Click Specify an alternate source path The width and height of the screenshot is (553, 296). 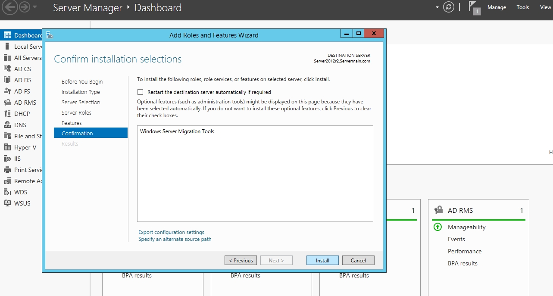pos(175,239)
